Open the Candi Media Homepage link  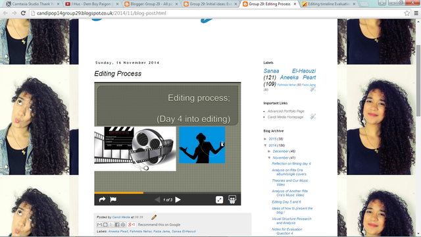point(285,117)
